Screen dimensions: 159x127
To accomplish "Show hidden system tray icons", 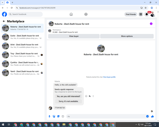I will point(136,124).
